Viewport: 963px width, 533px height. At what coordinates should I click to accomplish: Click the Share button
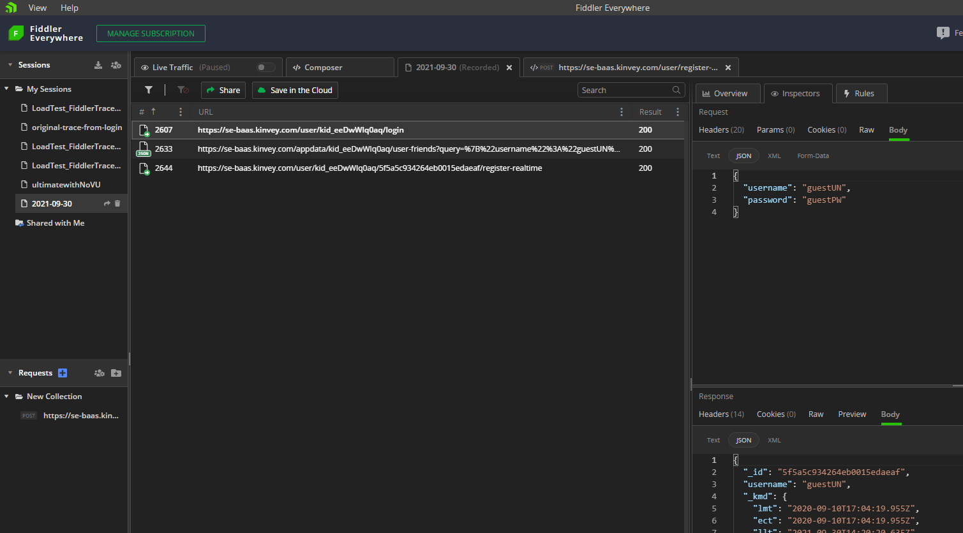[223, 91]
